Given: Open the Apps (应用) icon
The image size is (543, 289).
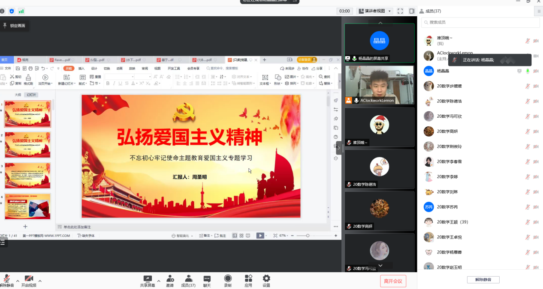Looking at the screenshot, I should (248, 279).
